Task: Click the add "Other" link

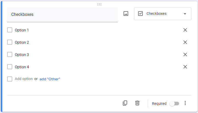Action: 50,79
